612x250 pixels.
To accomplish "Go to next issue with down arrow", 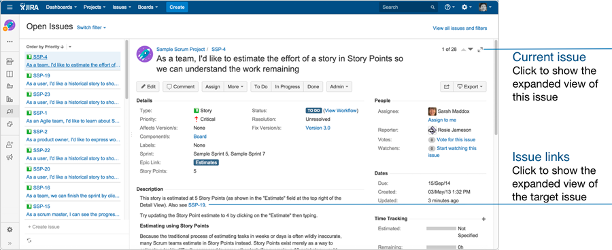I will point(471,50).
